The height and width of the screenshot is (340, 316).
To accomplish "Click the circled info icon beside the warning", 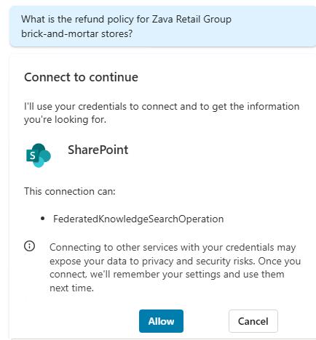I will pos(30,246).
